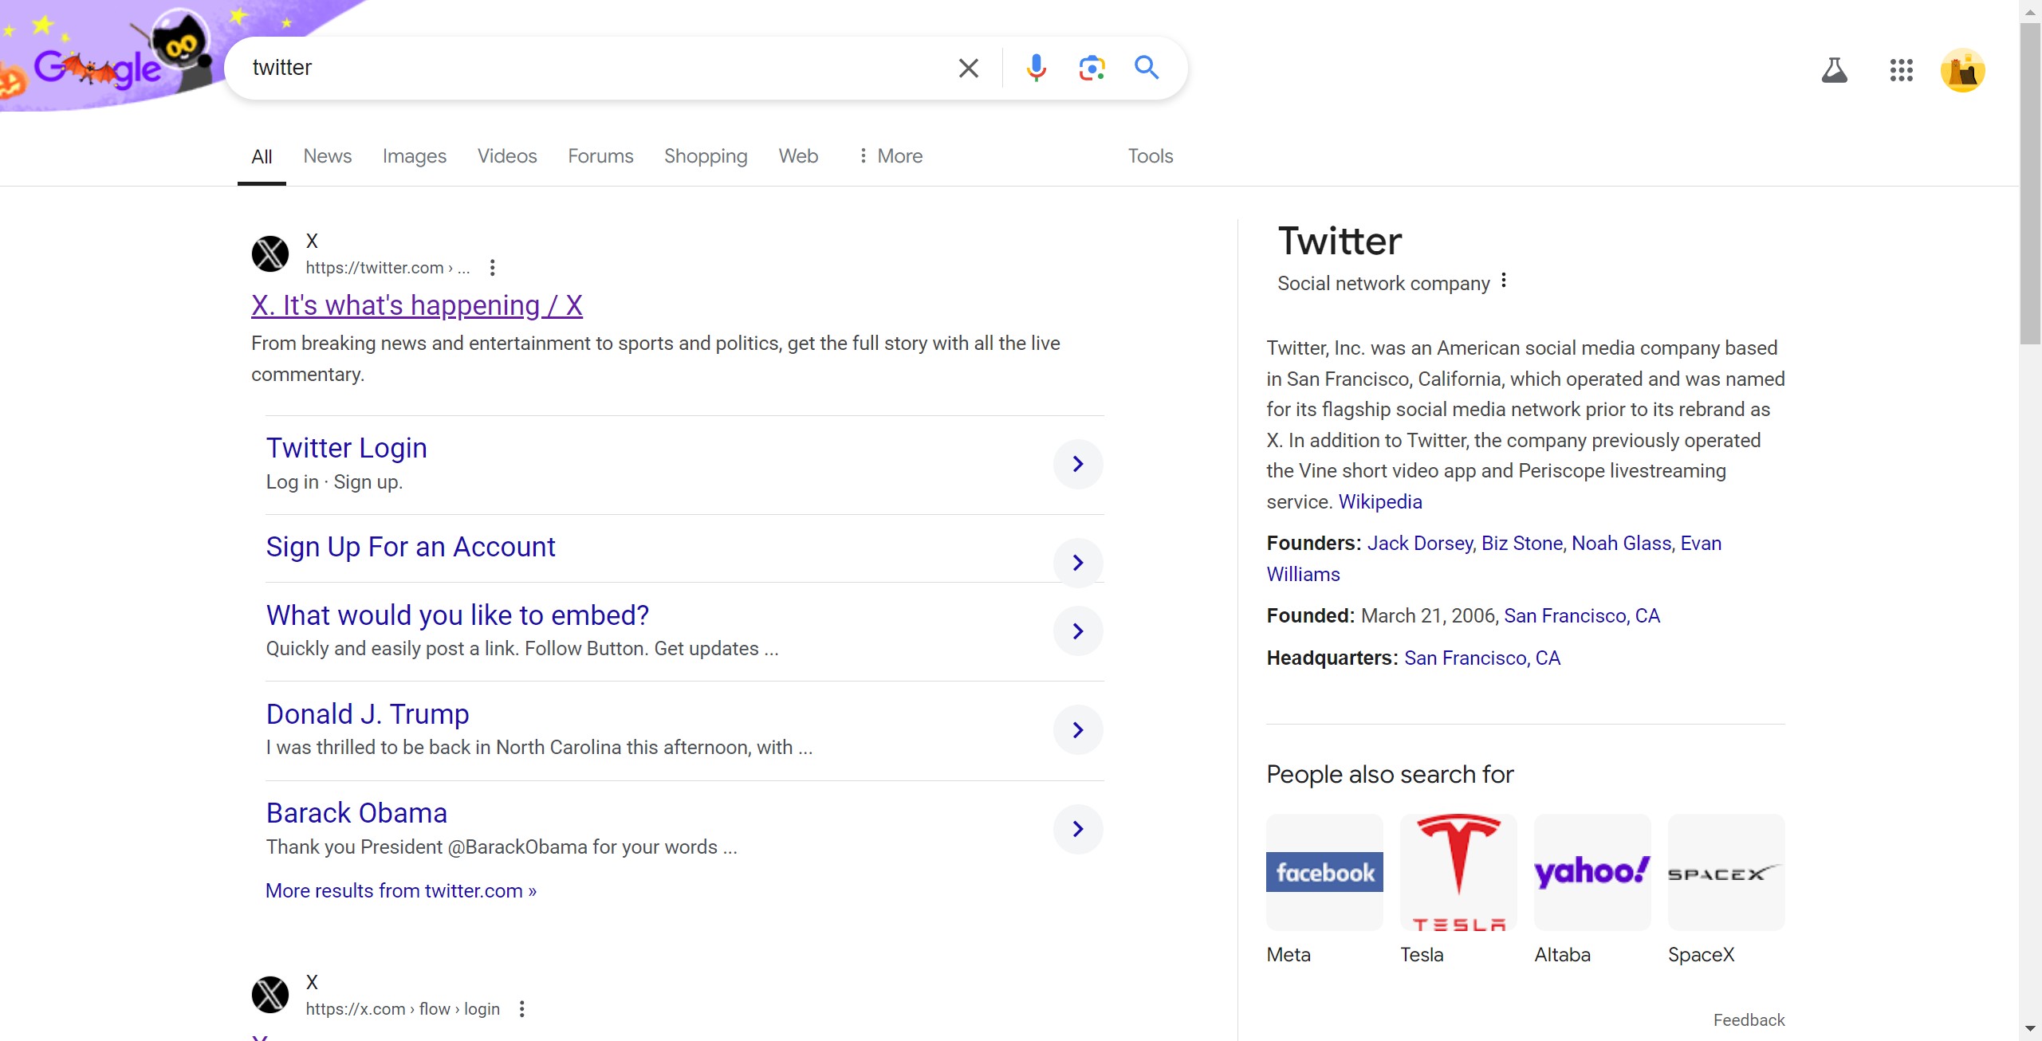Viewport: 2042px width, 1041px height.
Task: Expand What would you like to embed arrow
Action: point(1078,631)
